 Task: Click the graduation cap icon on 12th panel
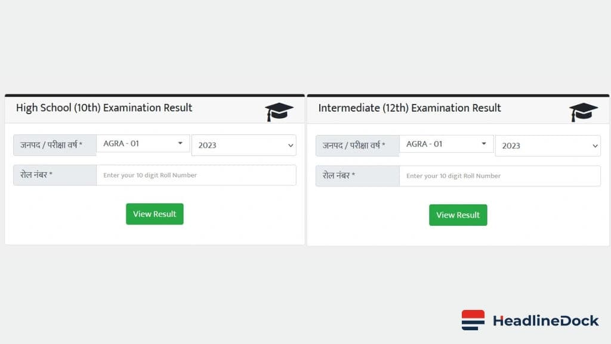pos(583,111)
